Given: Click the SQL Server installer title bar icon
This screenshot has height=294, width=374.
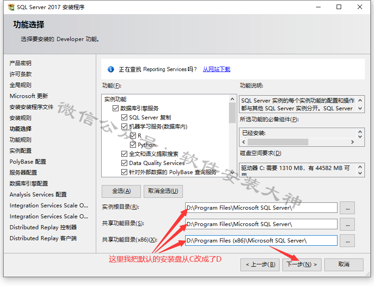Looking at the screenshot, I should 11,7.
